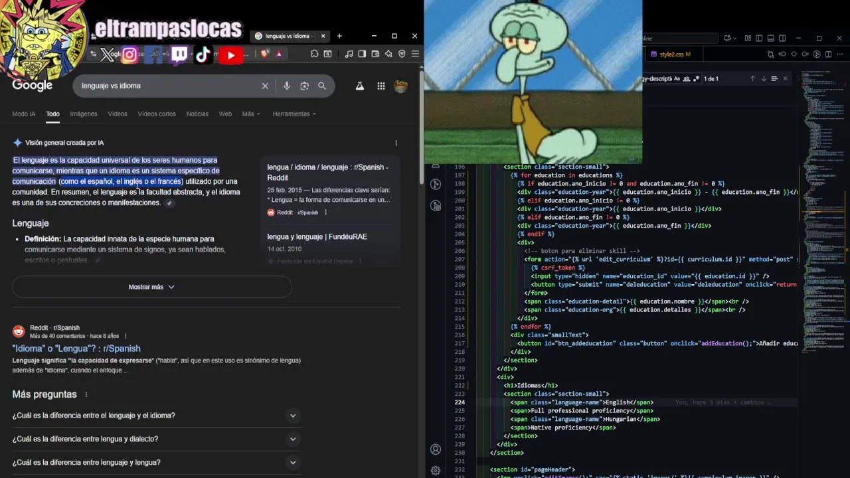The height and width of the screenshot is (478, 850).
Task: Expand the Más search filter dropdown
Action: [x=251, y=114]
